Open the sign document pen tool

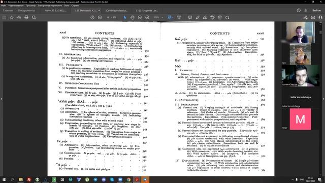click(x=205, y=18)
